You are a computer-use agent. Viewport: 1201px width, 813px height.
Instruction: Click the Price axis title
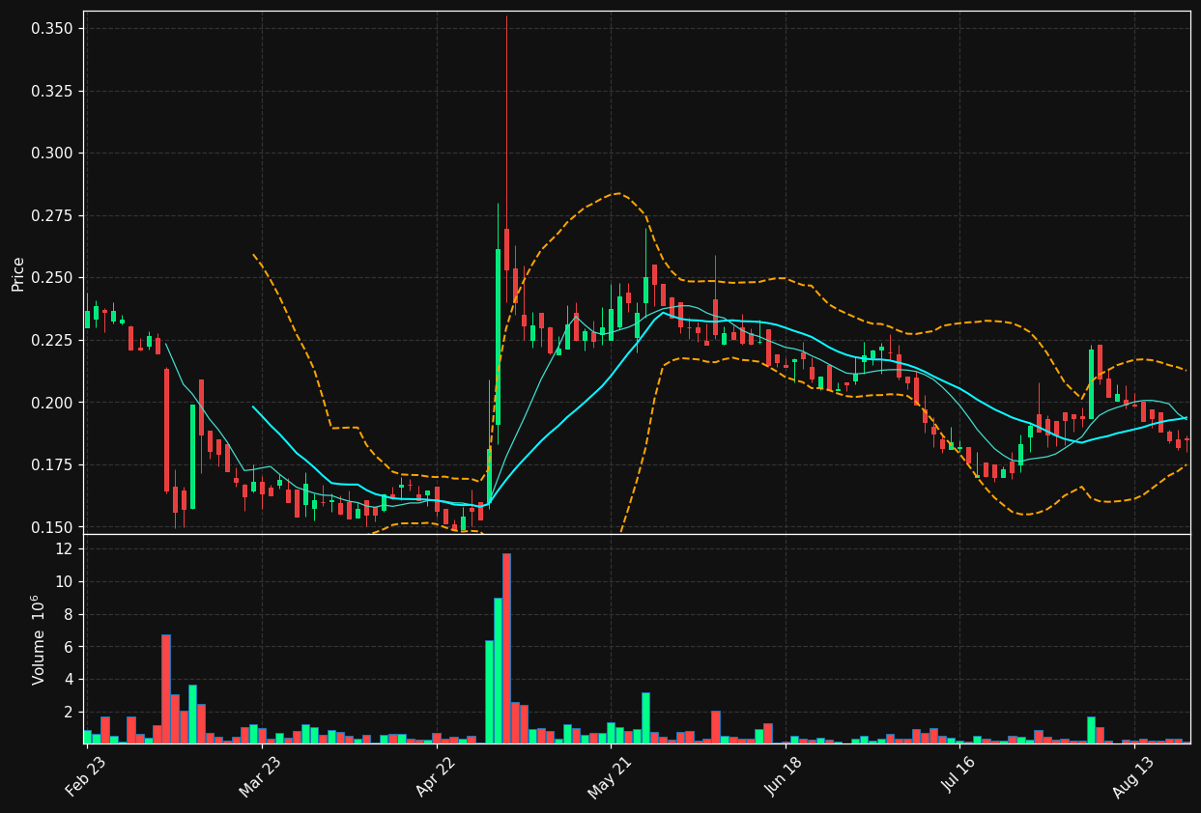[18, 273]
